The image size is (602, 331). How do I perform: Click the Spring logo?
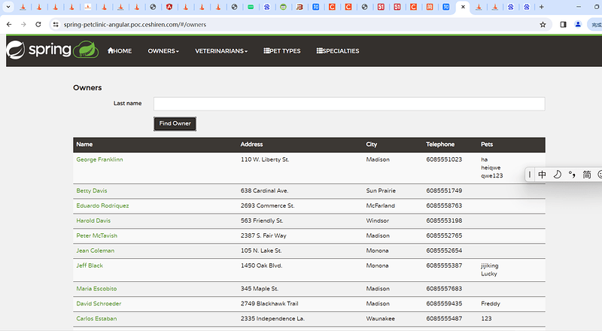pos(39,50)
